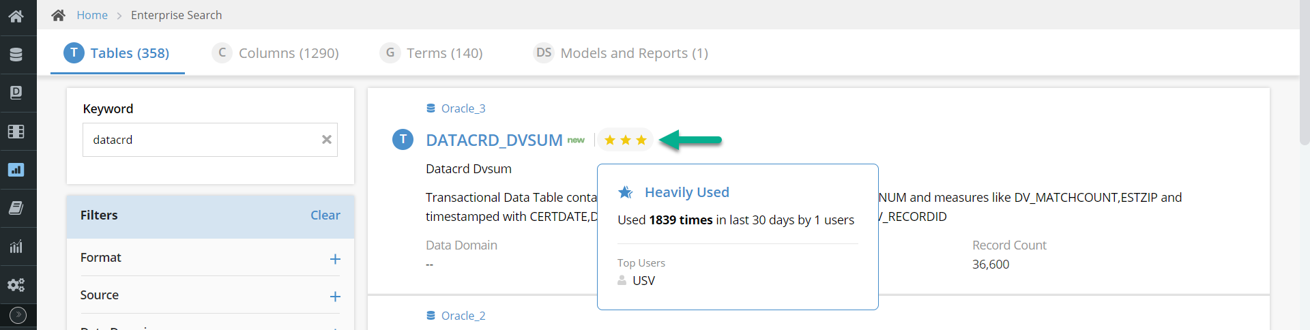Click the Data Domain label
This screenshot has width=1310, height=330.
(x=461, y=245)
